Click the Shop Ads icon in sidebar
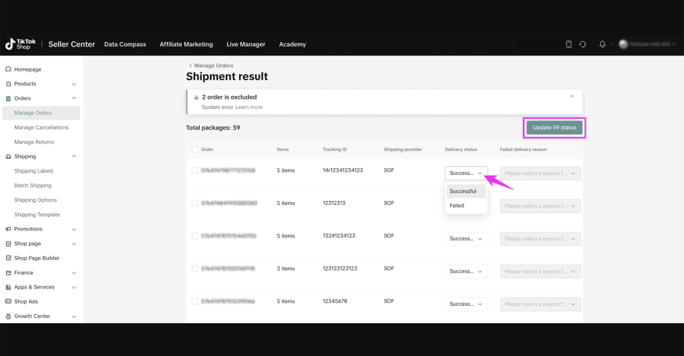Screen dimensions: 684x356 [x=8, y=302]
